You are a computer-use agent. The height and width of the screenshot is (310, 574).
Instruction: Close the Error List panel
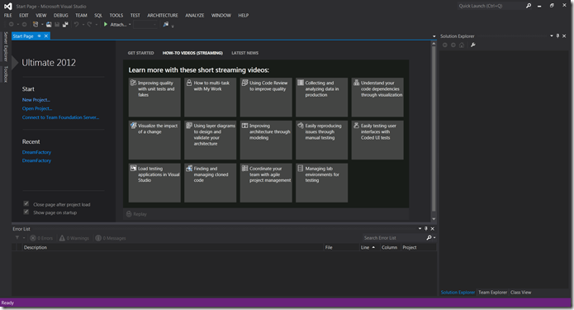coord(432,229)
